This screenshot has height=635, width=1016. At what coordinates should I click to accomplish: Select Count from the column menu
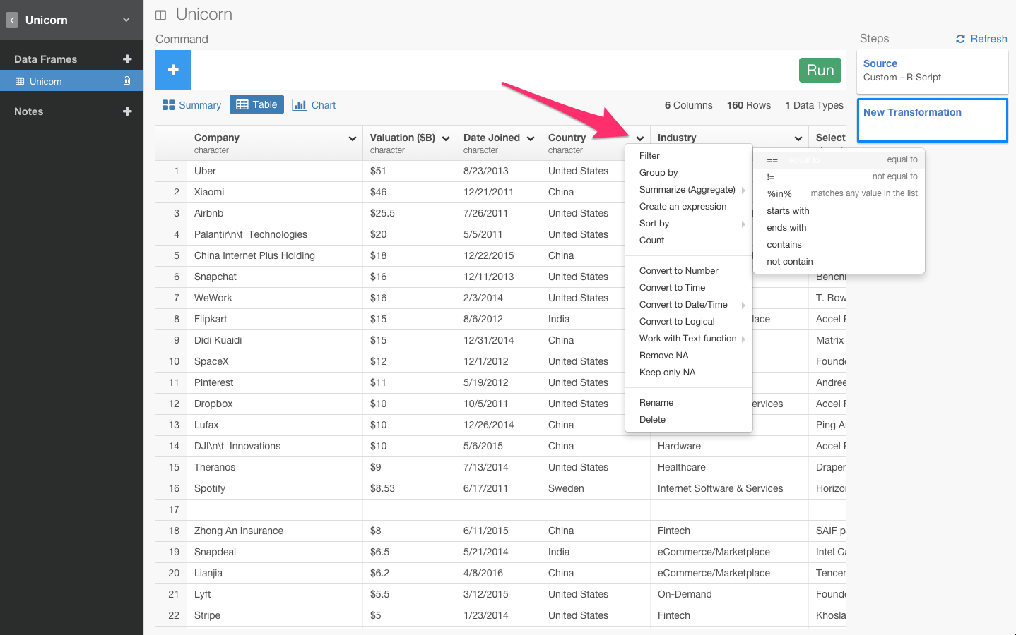[x=689, y=241]
